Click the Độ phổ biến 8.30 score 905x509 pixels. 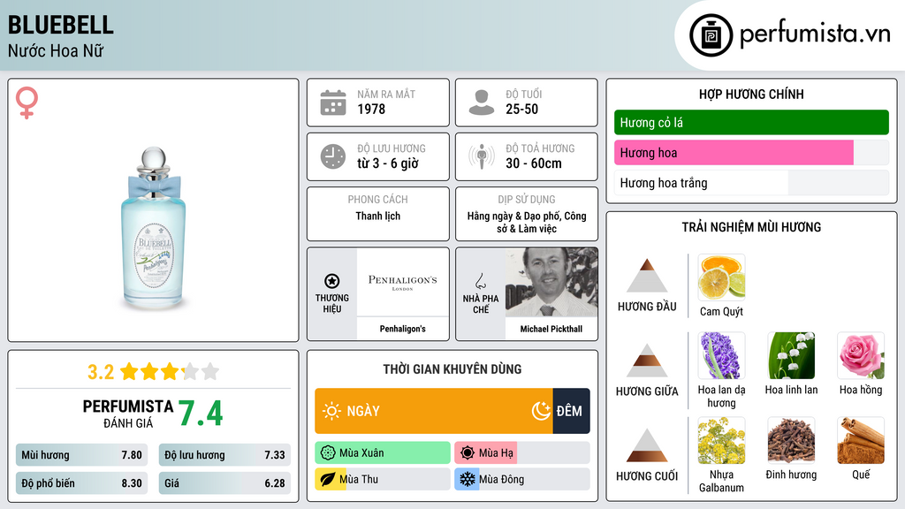click(81, 483)
